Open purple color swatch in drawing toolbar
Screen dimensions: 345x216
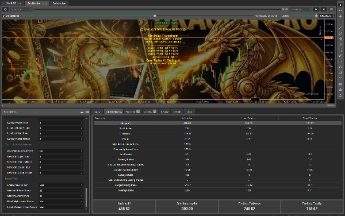click(x=340, y=84)
